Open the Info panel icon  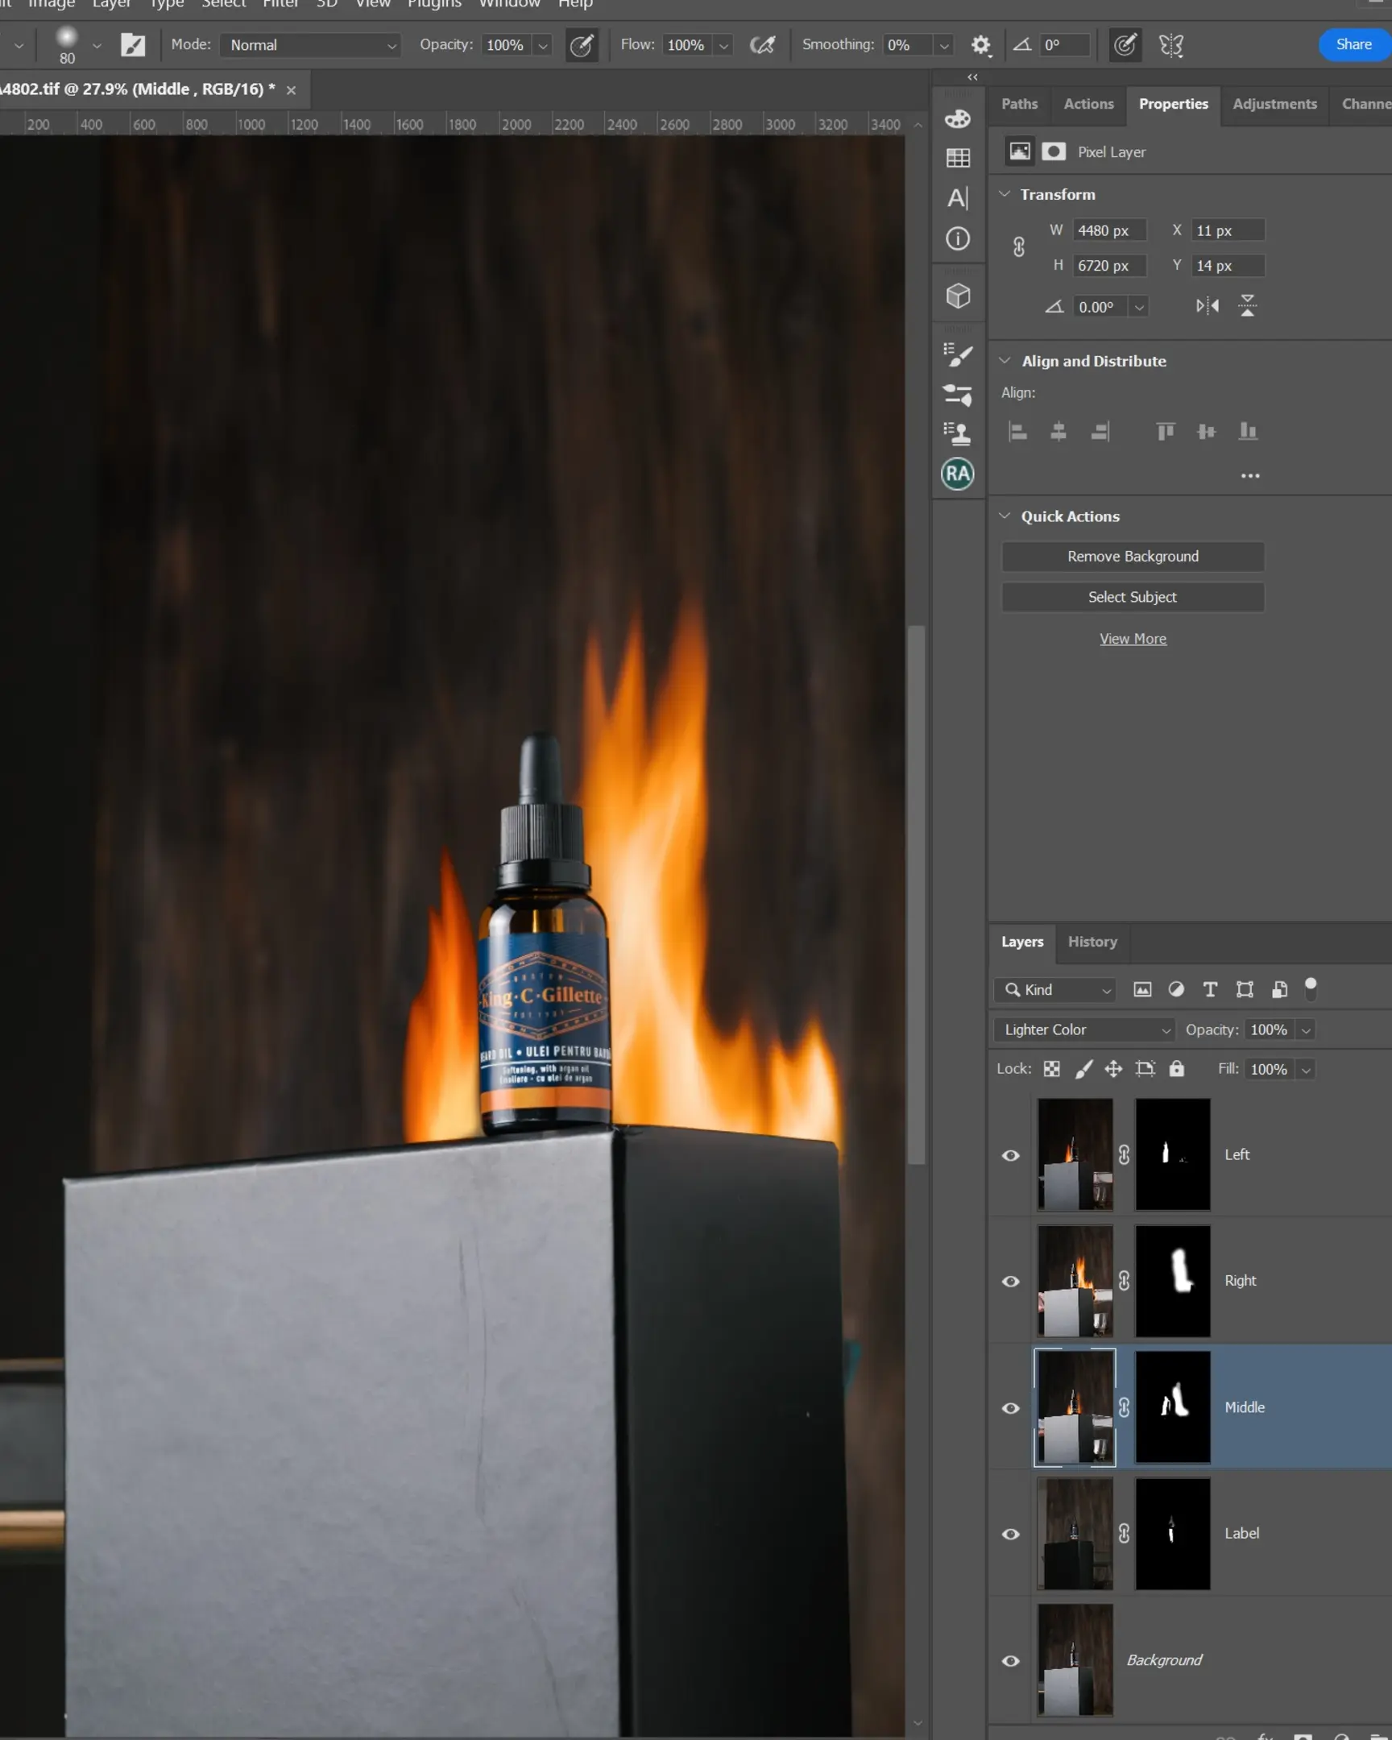(958, 238)
